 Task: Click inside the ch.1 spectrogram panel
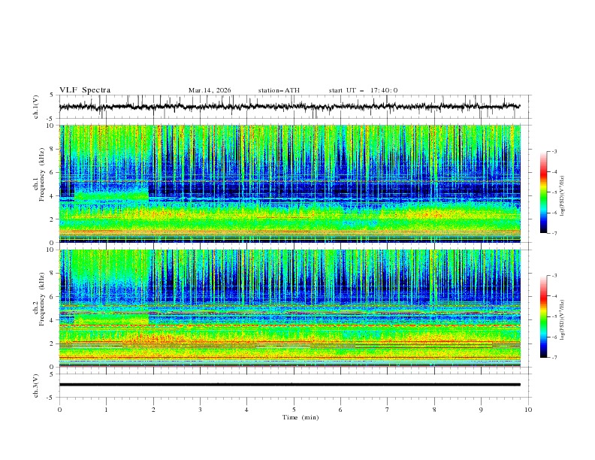[290, 183]
